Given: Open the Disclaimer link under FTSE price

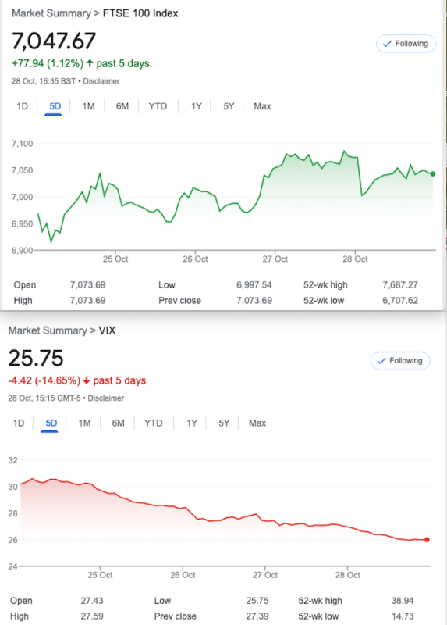Looking at the screenshot, I should click(101, 81).
